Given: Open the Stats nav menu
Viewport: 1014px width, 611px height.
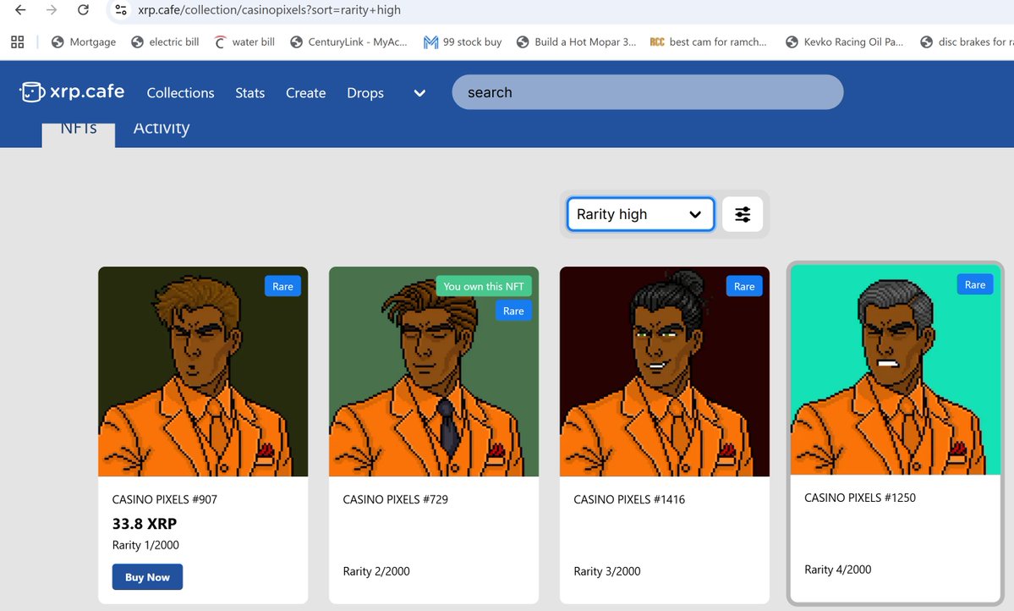Looking at the screenshot, I should click(x=250, y=92).
